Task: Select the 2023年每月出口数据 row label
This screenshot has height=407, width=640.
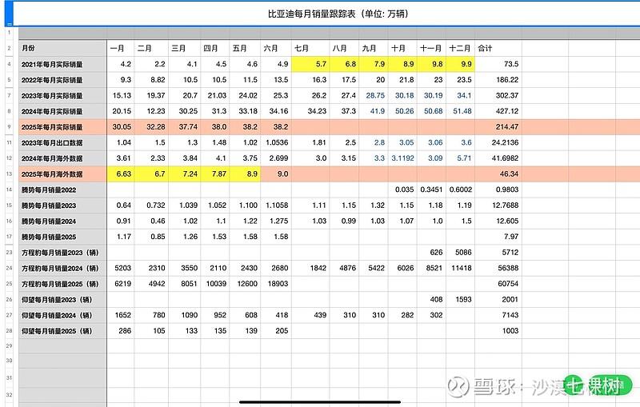Action: 62,143
